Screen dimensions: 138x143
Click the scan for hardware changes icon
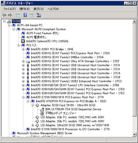click(39, 15)
